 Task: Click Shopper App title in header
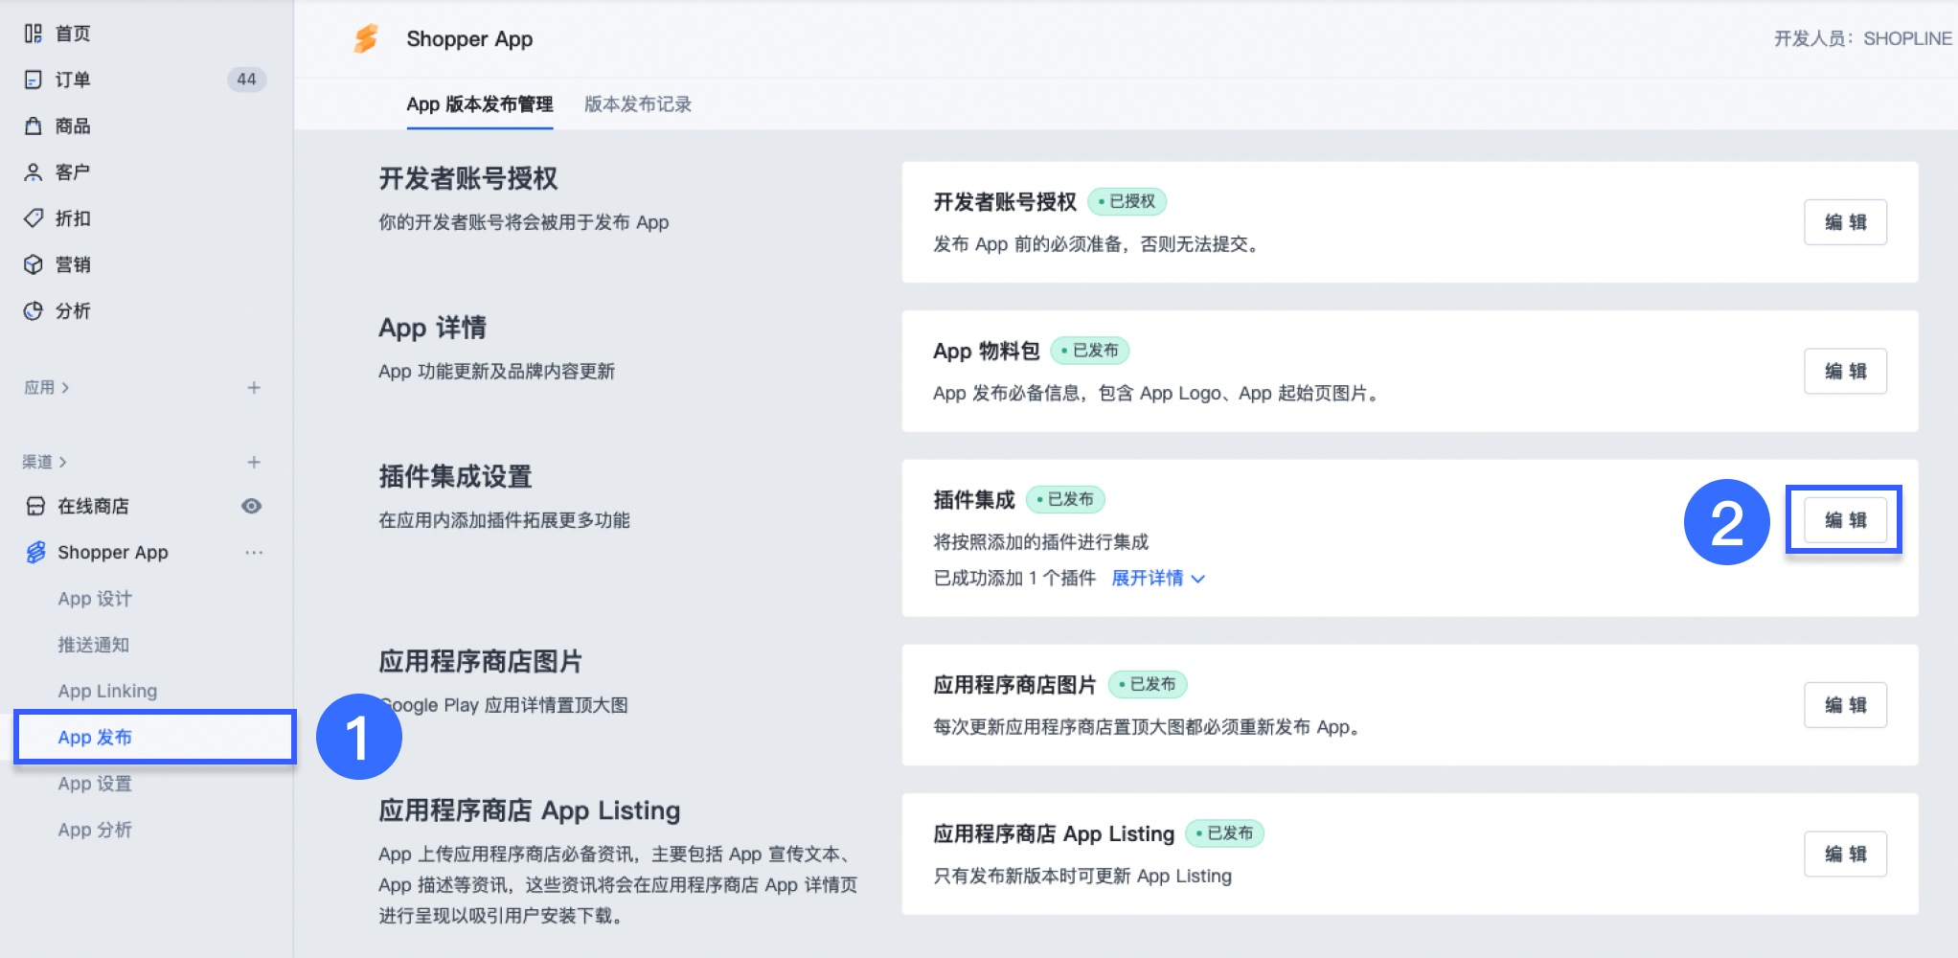[x=469, y=39]
